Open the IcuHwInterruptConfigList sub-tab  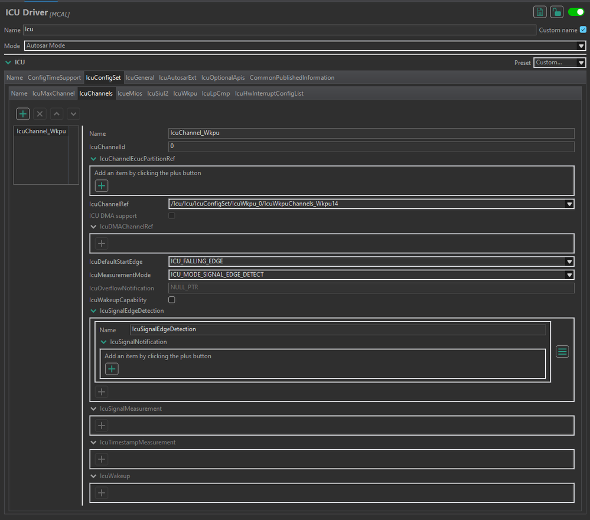point(269,94)
